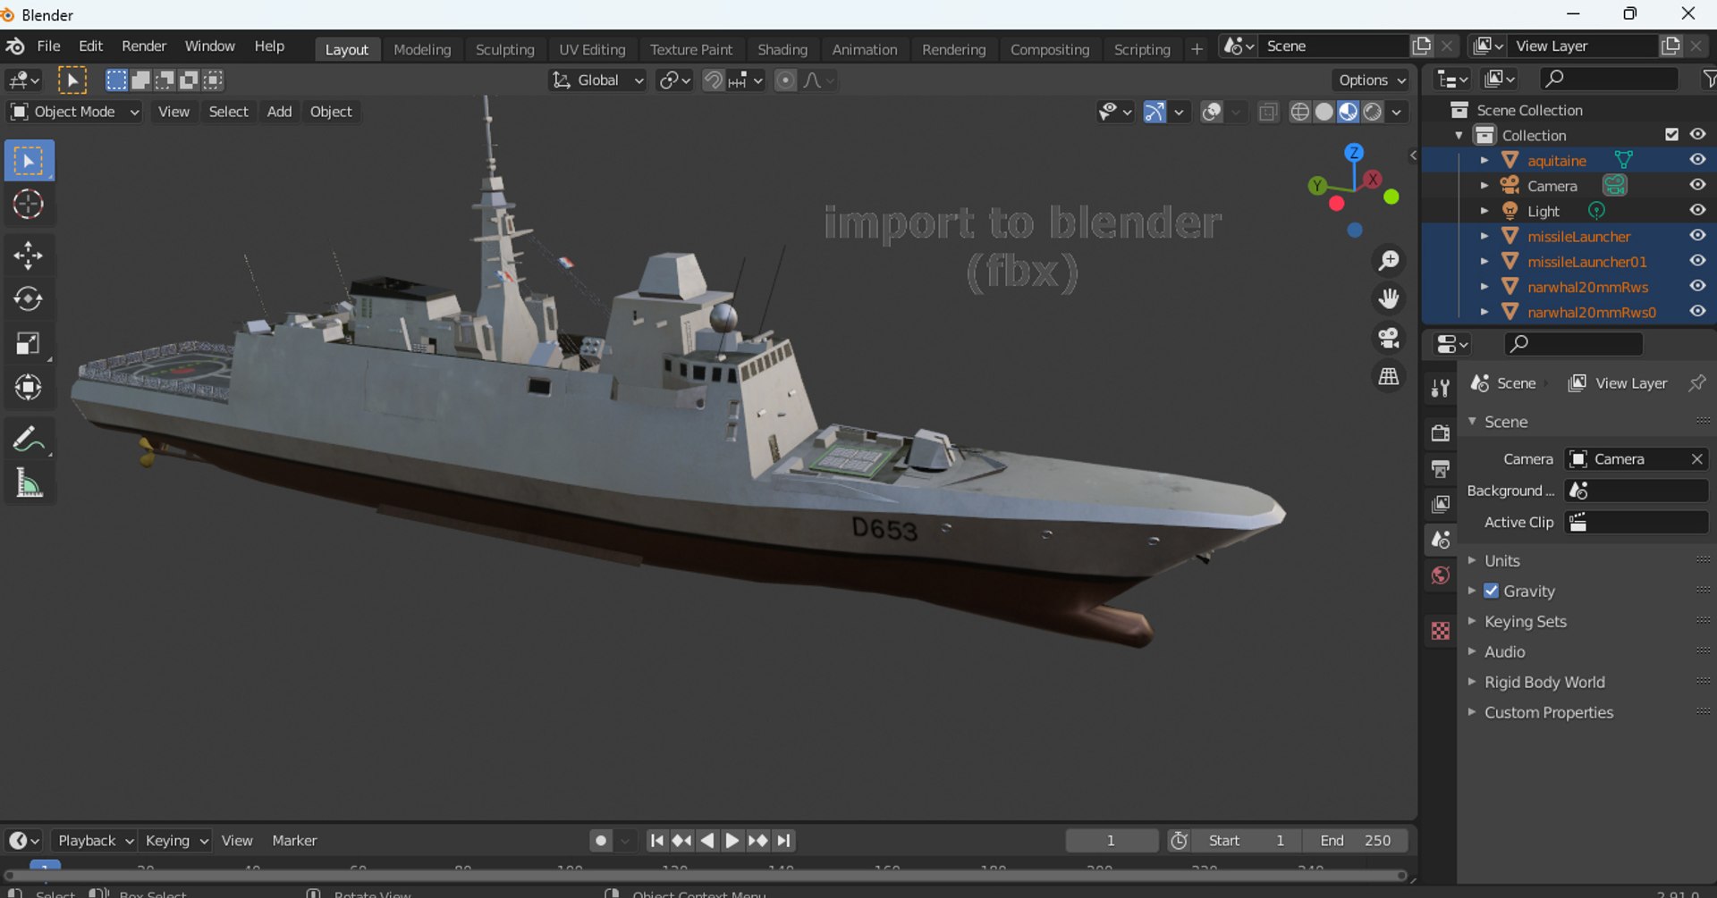This screenshot has width=1717, height=898.
Task: Uncheck Collection exclude checkbox in outliner
Action: [x=1671, y=135]
